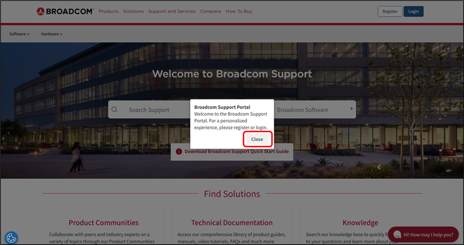Viewport: 464px width, 245px height.
Task: Open the Broadcom Software selector
Action: [x=315, y=110]
